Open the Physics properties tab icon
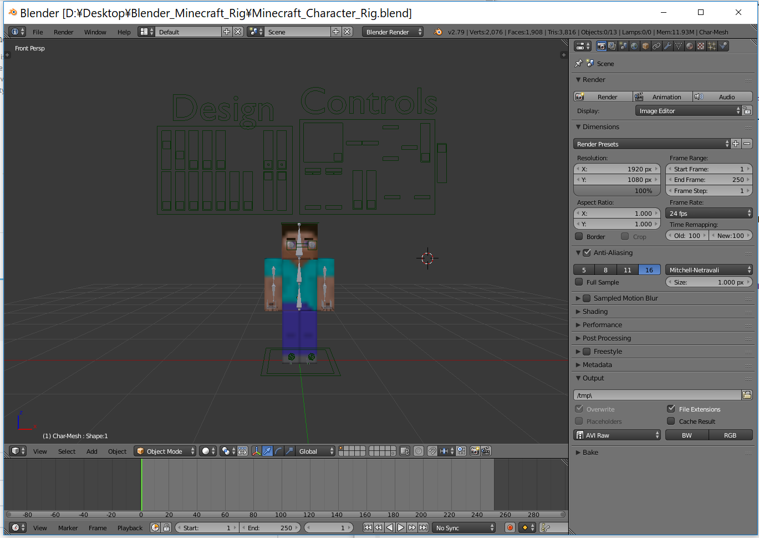The height and width of the screenshot is (538, 759). (723, 46)
